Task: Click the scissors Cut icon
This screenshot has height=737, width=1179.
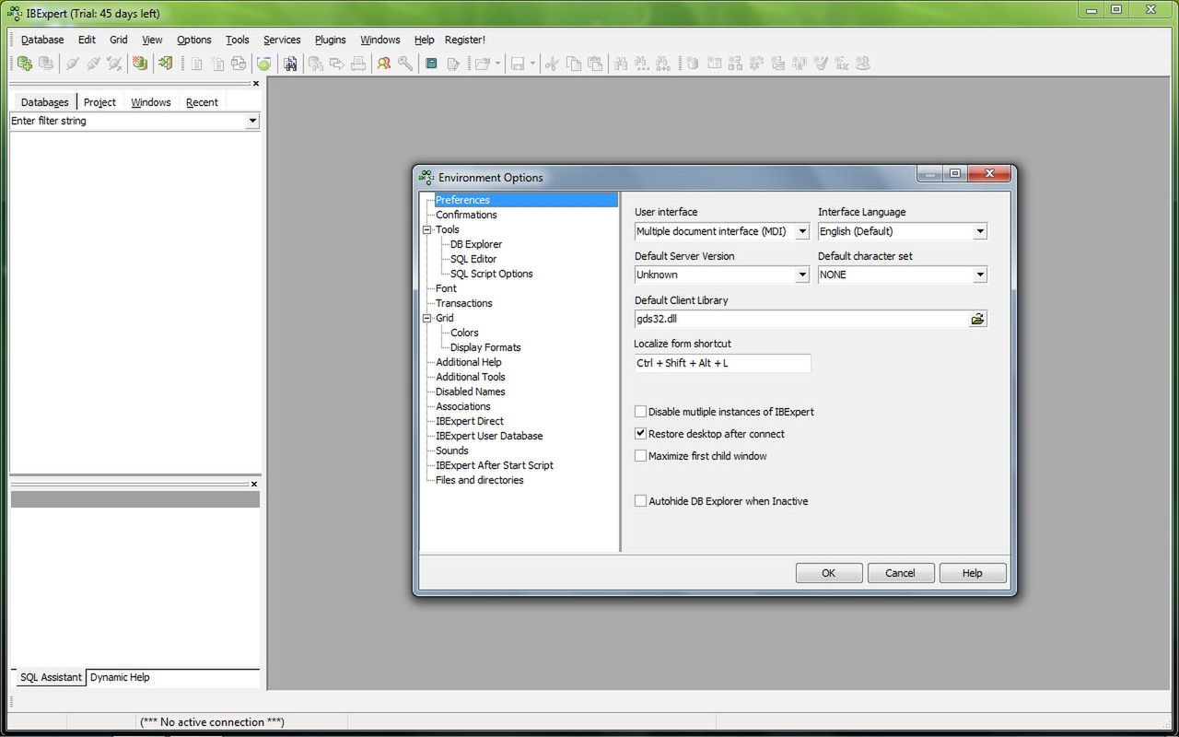Action: 552,64
